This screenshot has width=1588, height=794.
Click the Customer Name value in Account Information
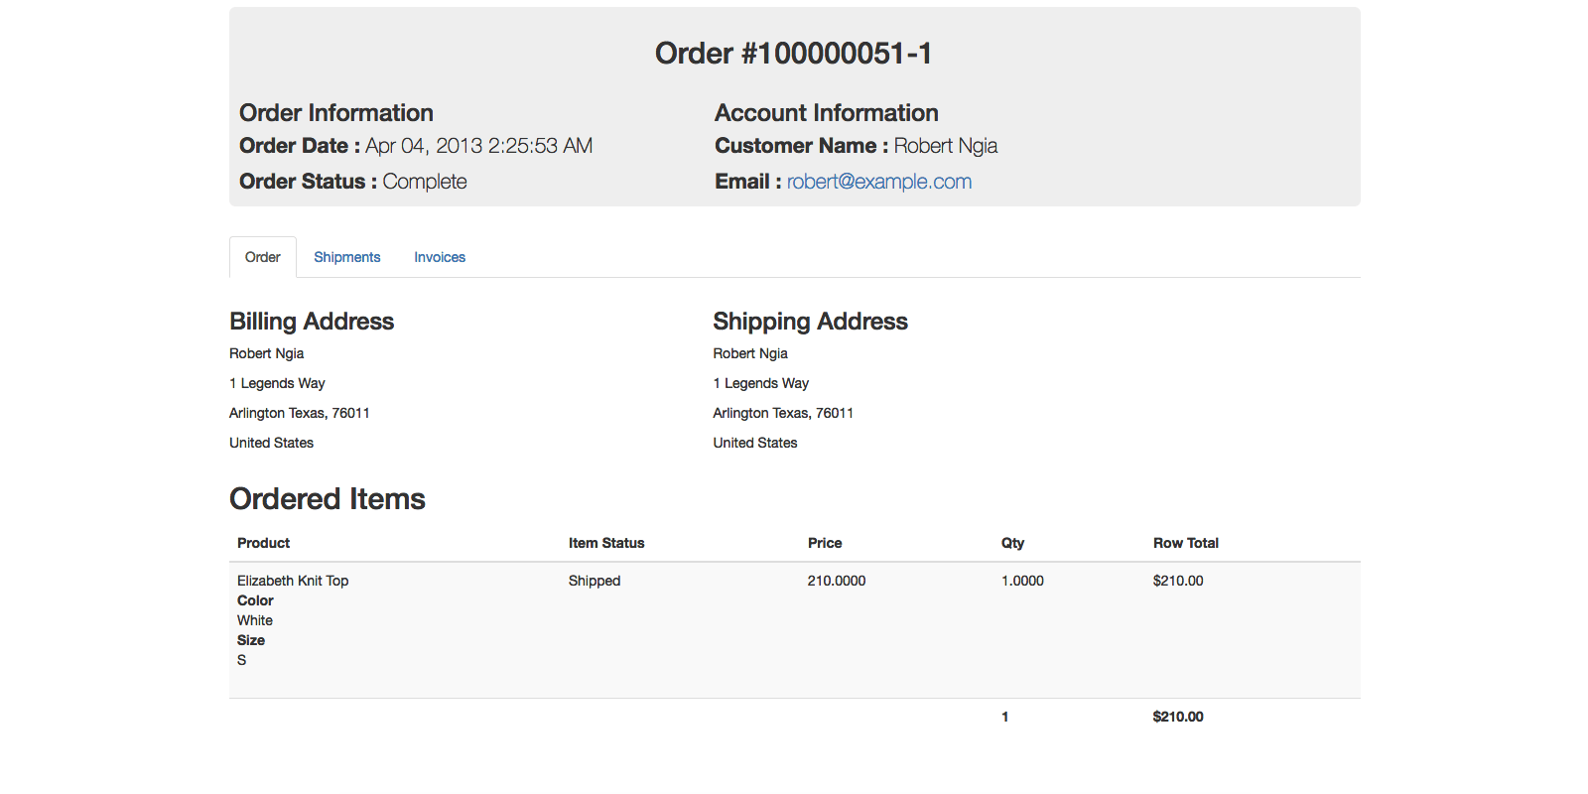click(945, 146)
